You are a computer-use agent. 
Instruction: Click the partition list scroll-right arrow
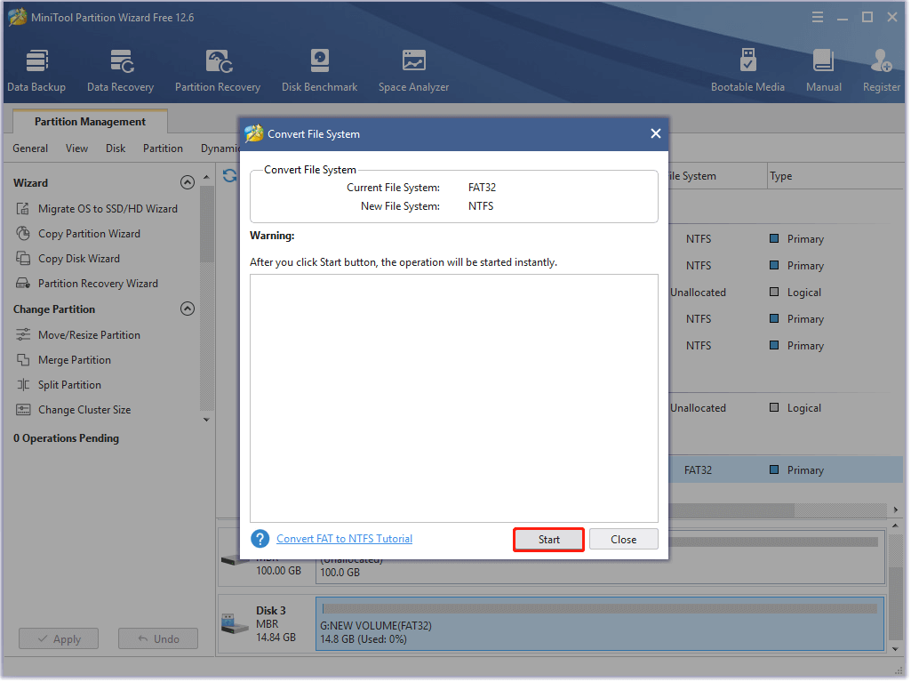coord(897,510)
